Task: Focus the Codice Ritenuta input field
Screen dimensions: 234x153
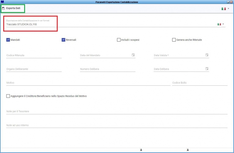Action: (x=34, y=55)
